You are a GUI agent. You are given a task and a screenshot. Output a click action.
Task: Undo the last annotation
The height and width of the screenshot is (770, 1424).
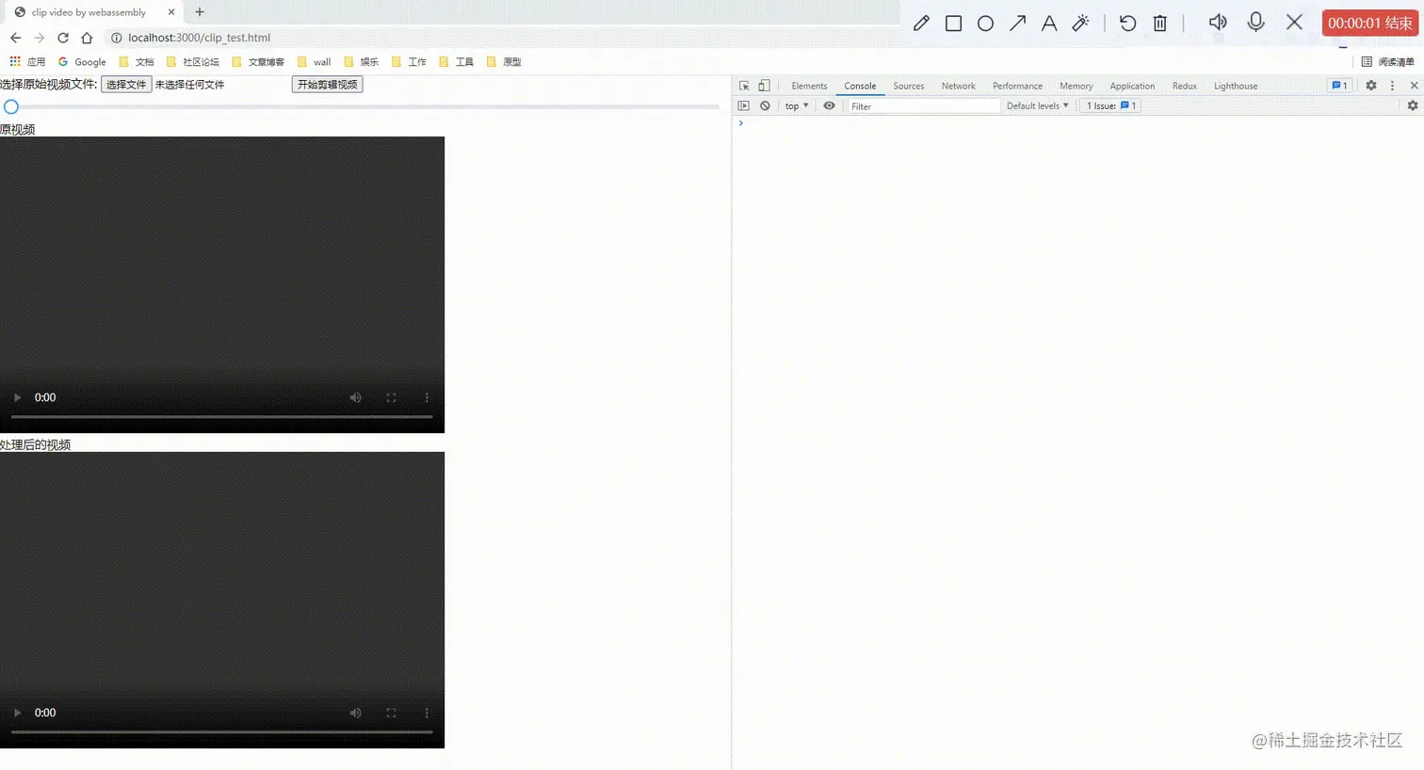(x=1127, y=22)
